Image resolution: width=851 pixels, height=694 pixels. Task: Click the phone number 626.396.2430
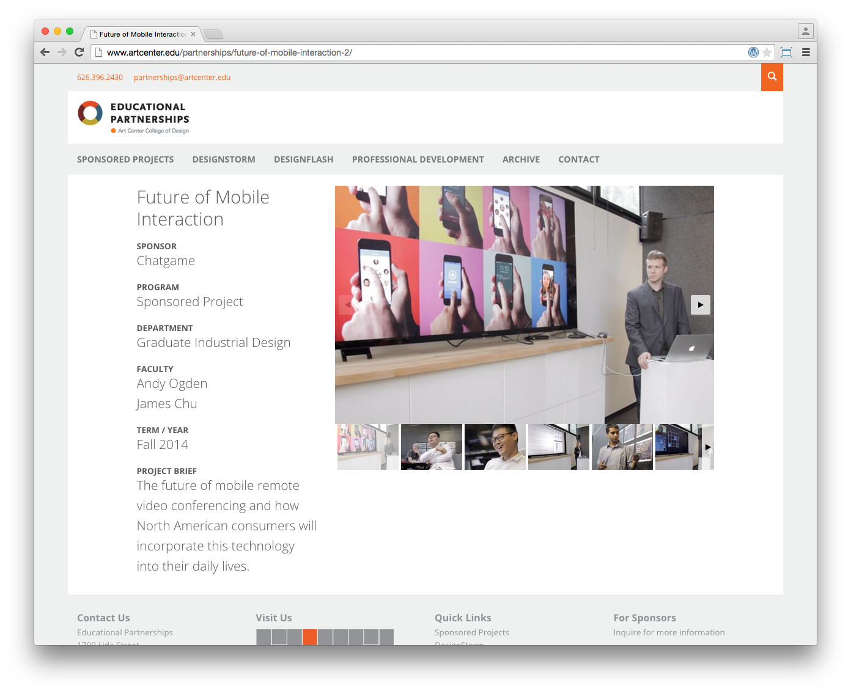tap(100, 78)
